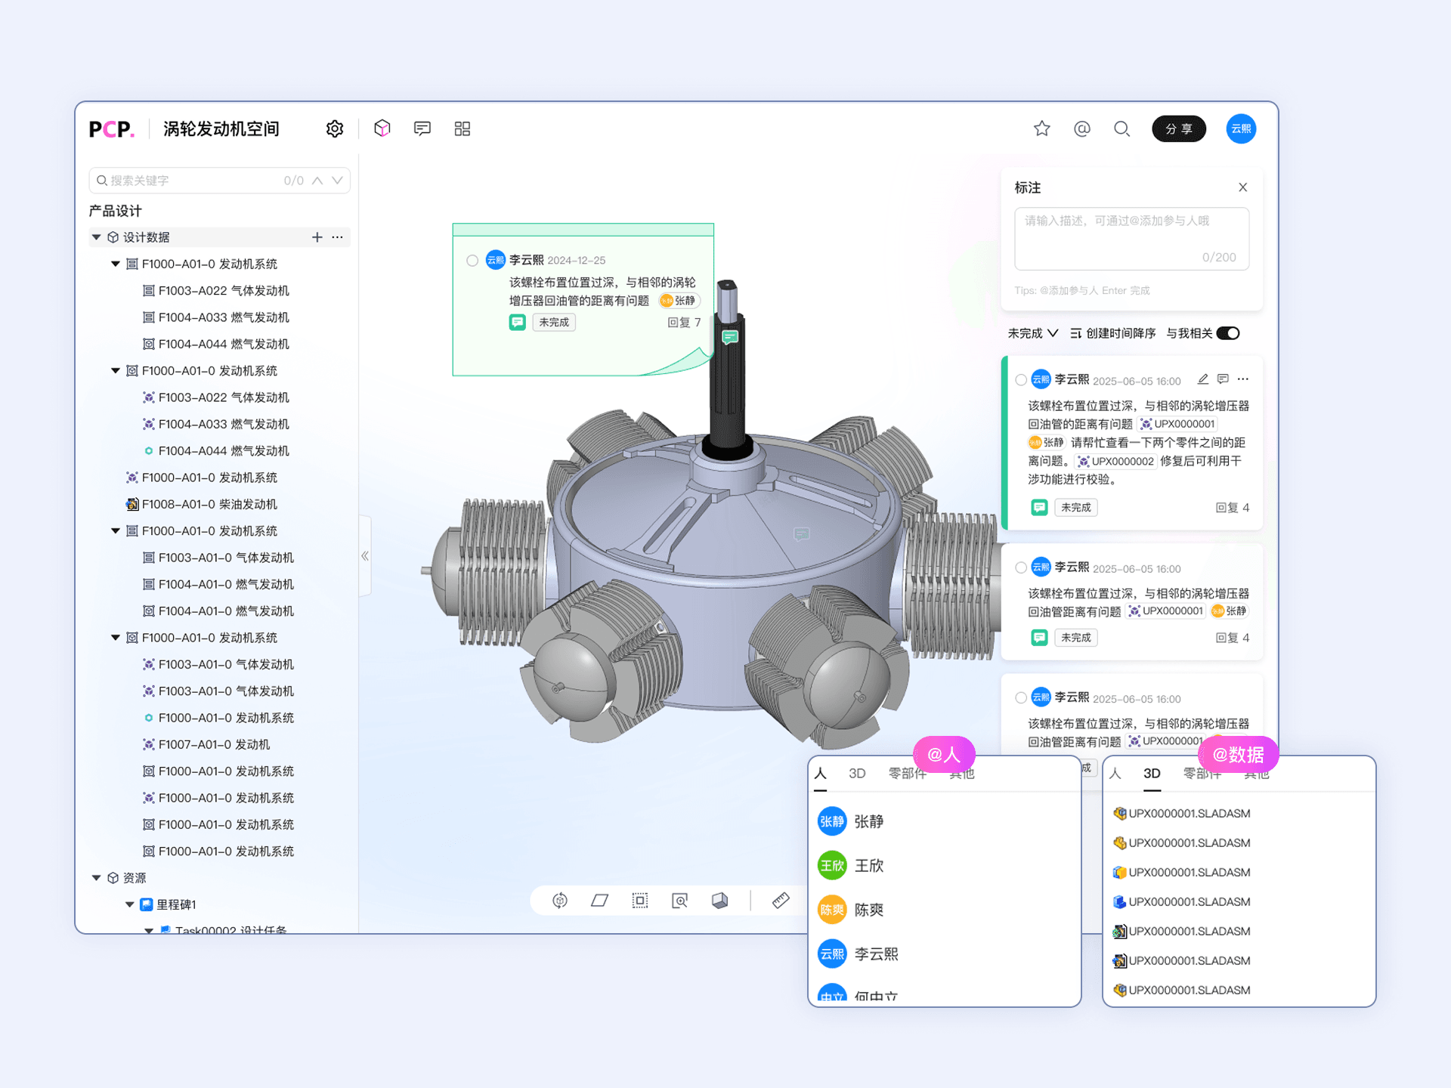This screenshot has height=1088, width=1451.
Task: Switch to 3D tab in @人 popup
Action: [x=857, y=774]
